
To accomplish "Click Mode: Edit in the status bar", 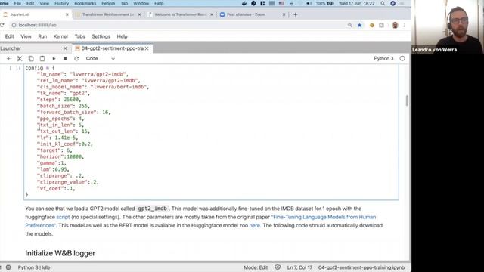I will [x=256, y=267].
